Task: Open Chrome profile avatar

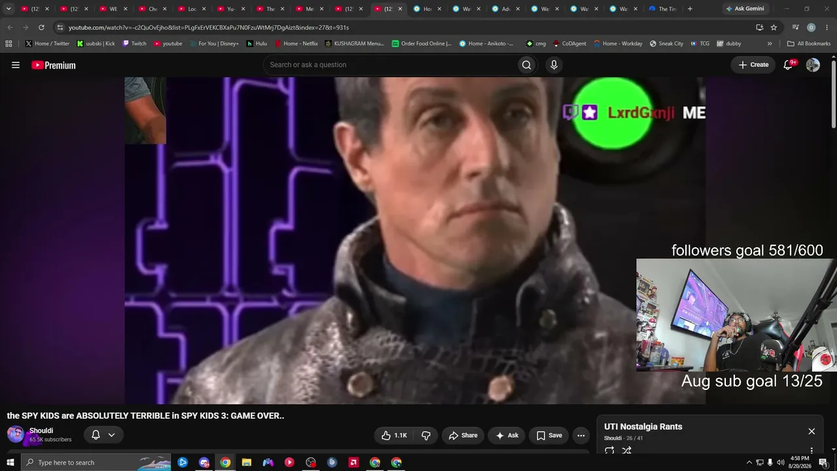Action: 811,27
